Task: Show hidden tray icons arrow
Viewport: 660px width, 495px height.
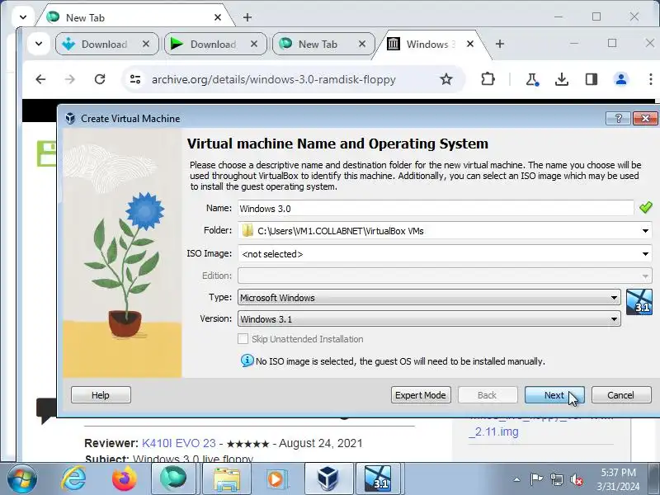Action: (516, 479)
